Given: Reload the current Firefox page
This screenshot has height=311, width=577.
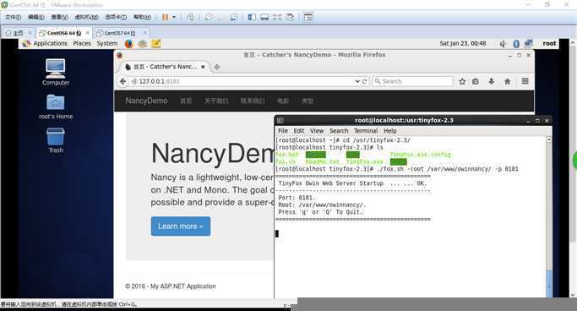Looking at the screenshot, I should [364, 81].
